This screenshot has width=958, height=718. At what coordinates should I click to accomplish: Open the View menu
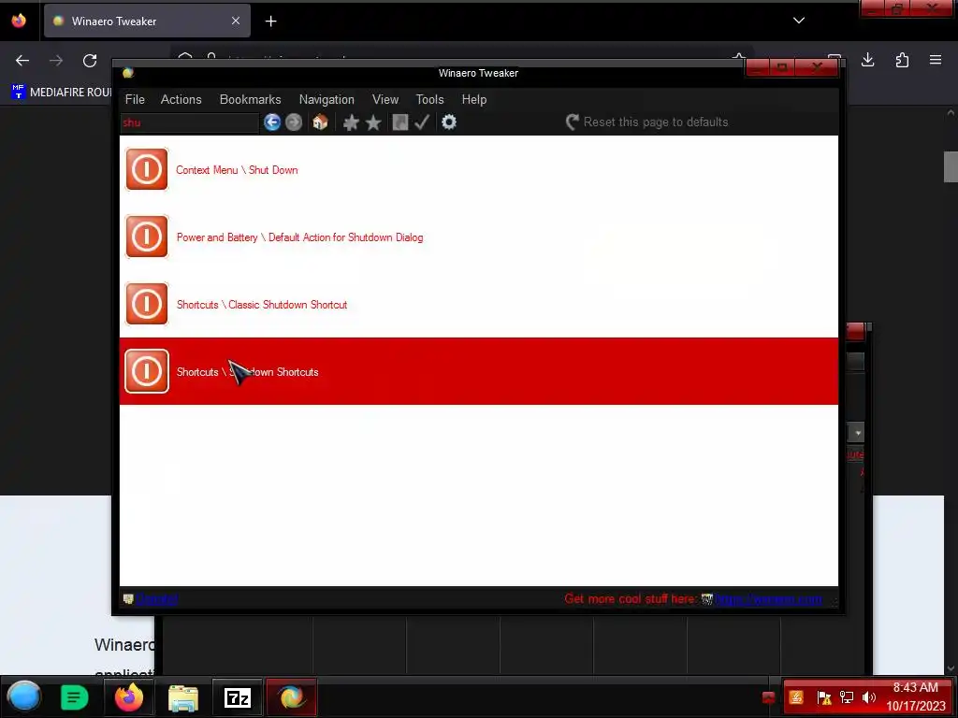(385, 99)
